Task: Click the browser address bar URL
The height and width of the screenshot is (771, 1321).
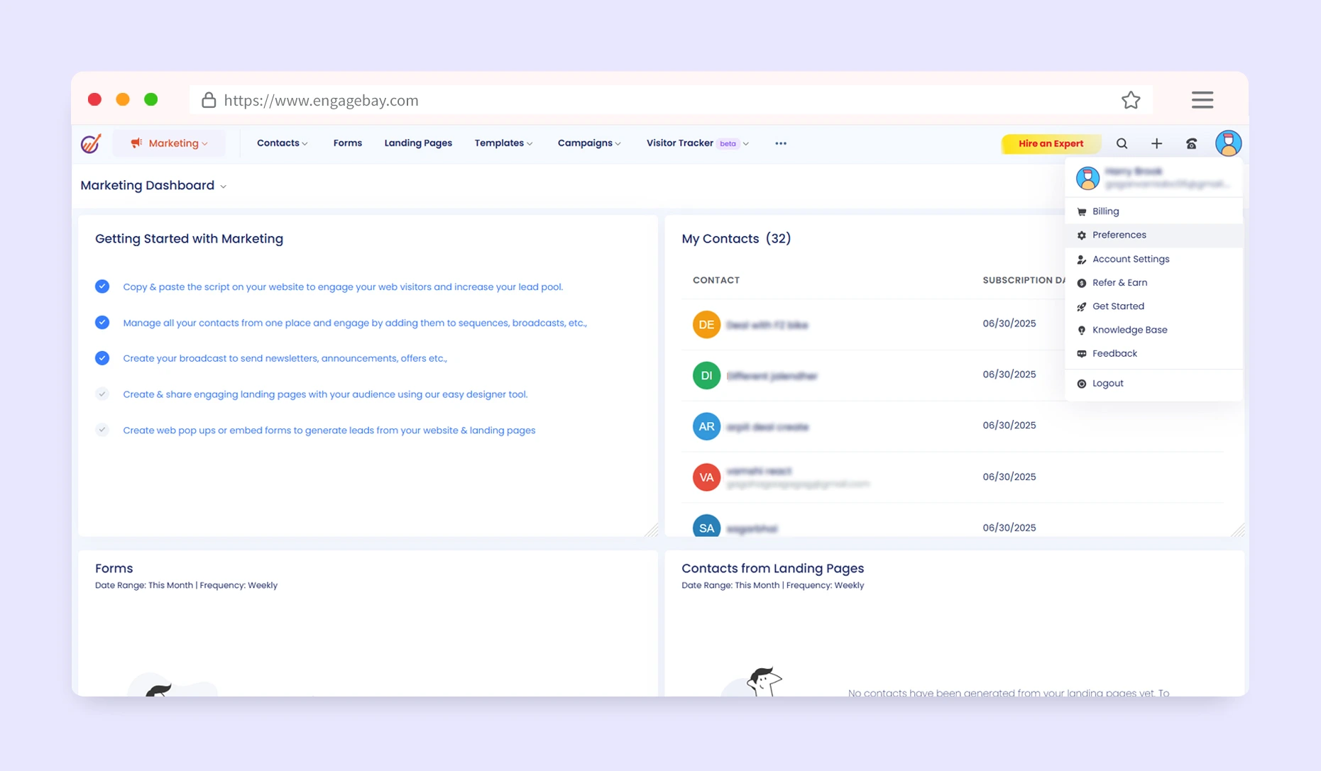Action: pyautogui.click(x=321, y=100)
